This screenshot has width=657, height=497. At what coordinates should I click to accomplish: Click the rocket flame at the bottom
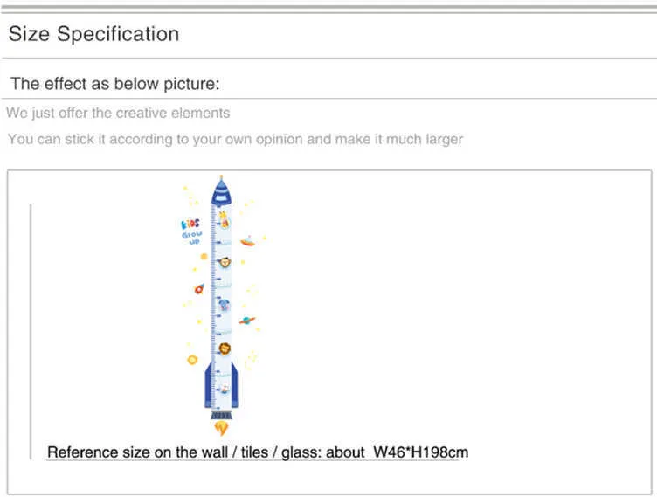point(221,428)
